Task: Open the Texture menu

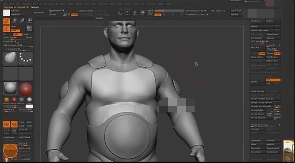Action: [x=135, y=4]
